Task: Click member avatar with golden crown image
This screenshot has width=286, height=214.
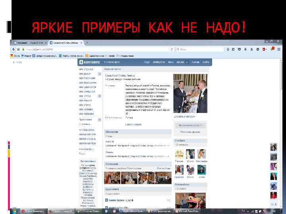Action: [179, 154]
